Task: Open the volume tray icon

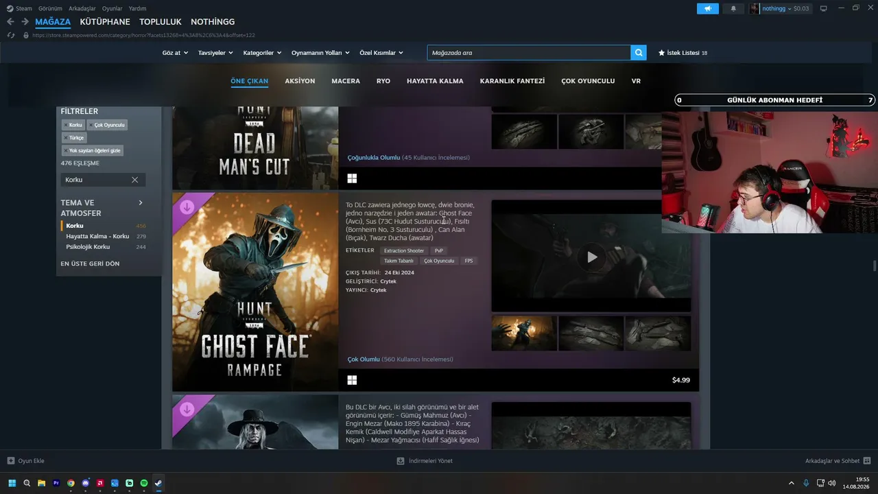Action: pos(833,483)
